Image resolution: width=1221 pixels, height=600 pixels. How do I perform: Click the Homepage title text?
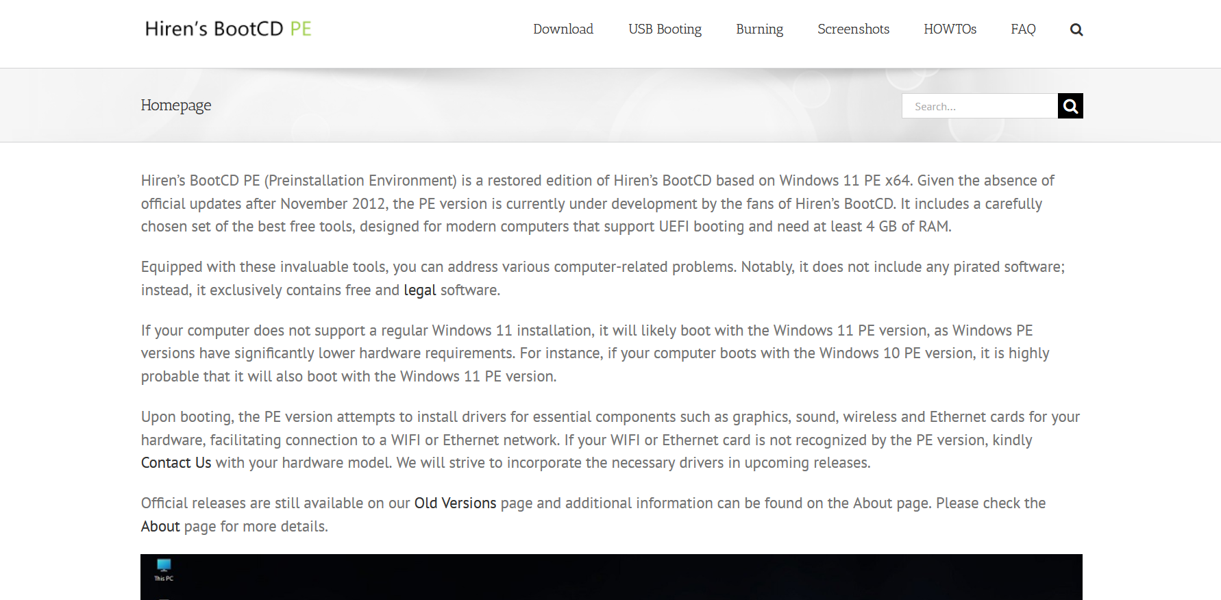[176, 105]
